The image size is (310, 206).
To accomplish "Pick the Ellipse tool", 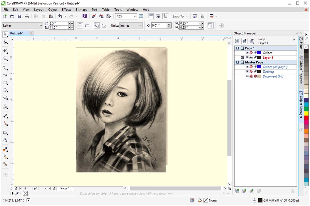I will pyautogui.click(x=5, y=90).
